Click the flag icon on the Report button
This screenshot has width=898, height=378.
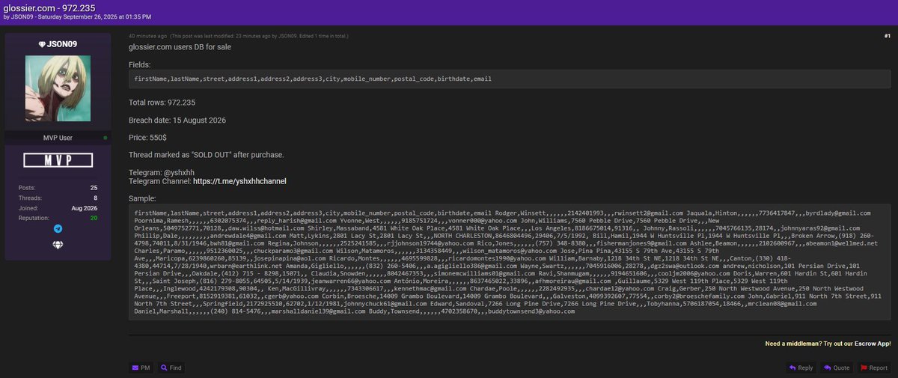pos(864,368)
